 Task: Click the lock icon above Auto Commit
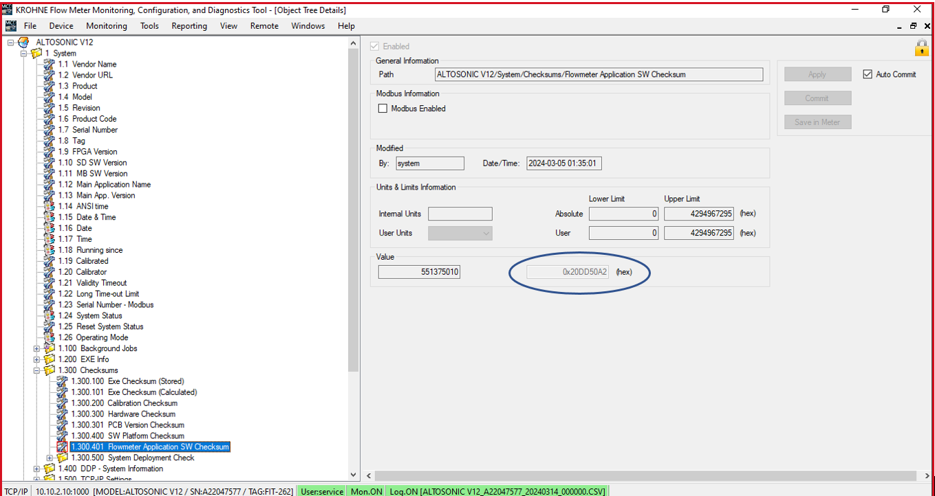(921, 47)
